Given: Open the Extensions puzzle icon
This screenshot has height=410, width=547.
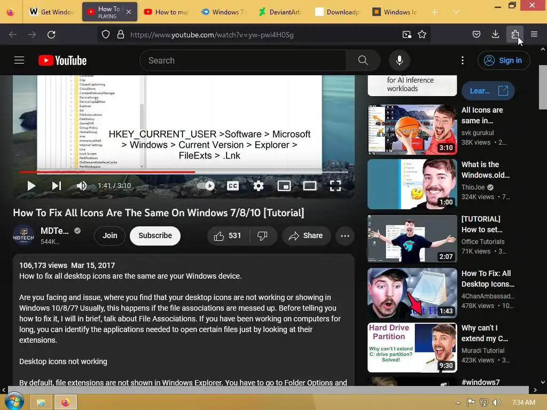Looking at the screenshot, I should coord(515,34).
